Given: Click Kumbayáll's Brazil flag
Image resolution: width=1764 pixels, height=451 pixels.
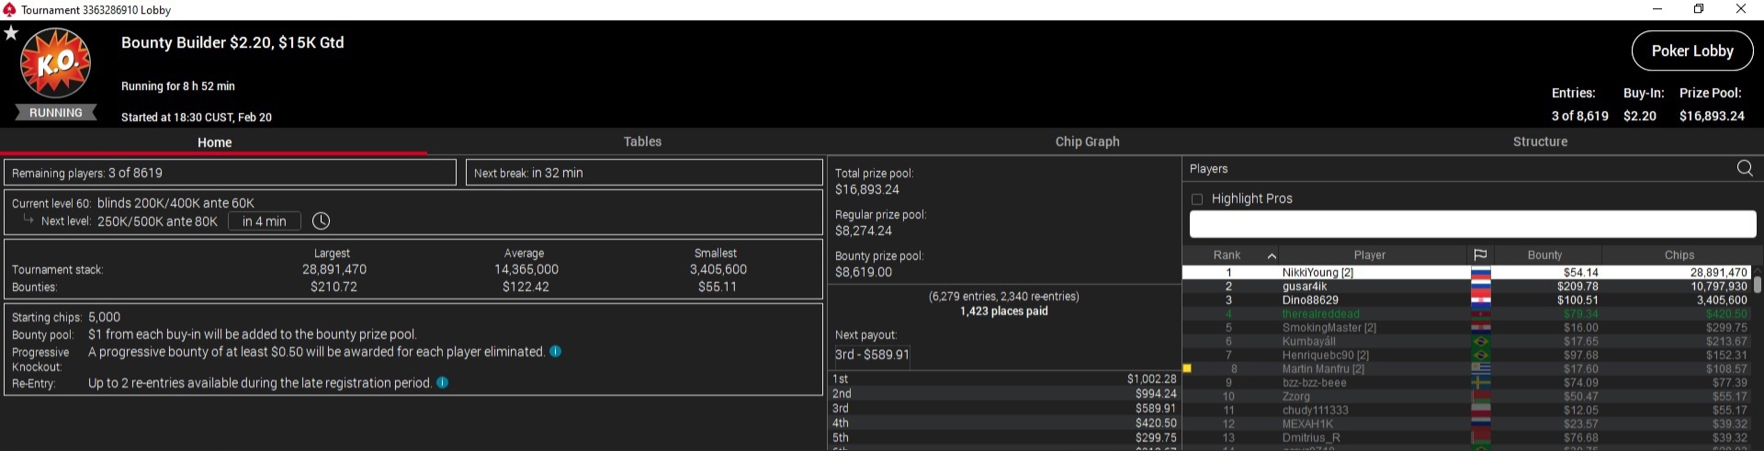Looking at the screenshot, I should point(1480,342).
